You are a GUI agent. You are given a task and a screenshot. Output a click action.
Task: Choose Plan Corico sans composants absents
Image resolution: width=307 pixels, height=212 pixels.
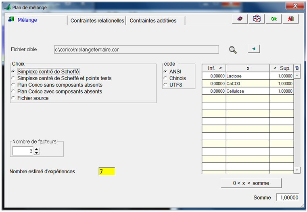13,85
